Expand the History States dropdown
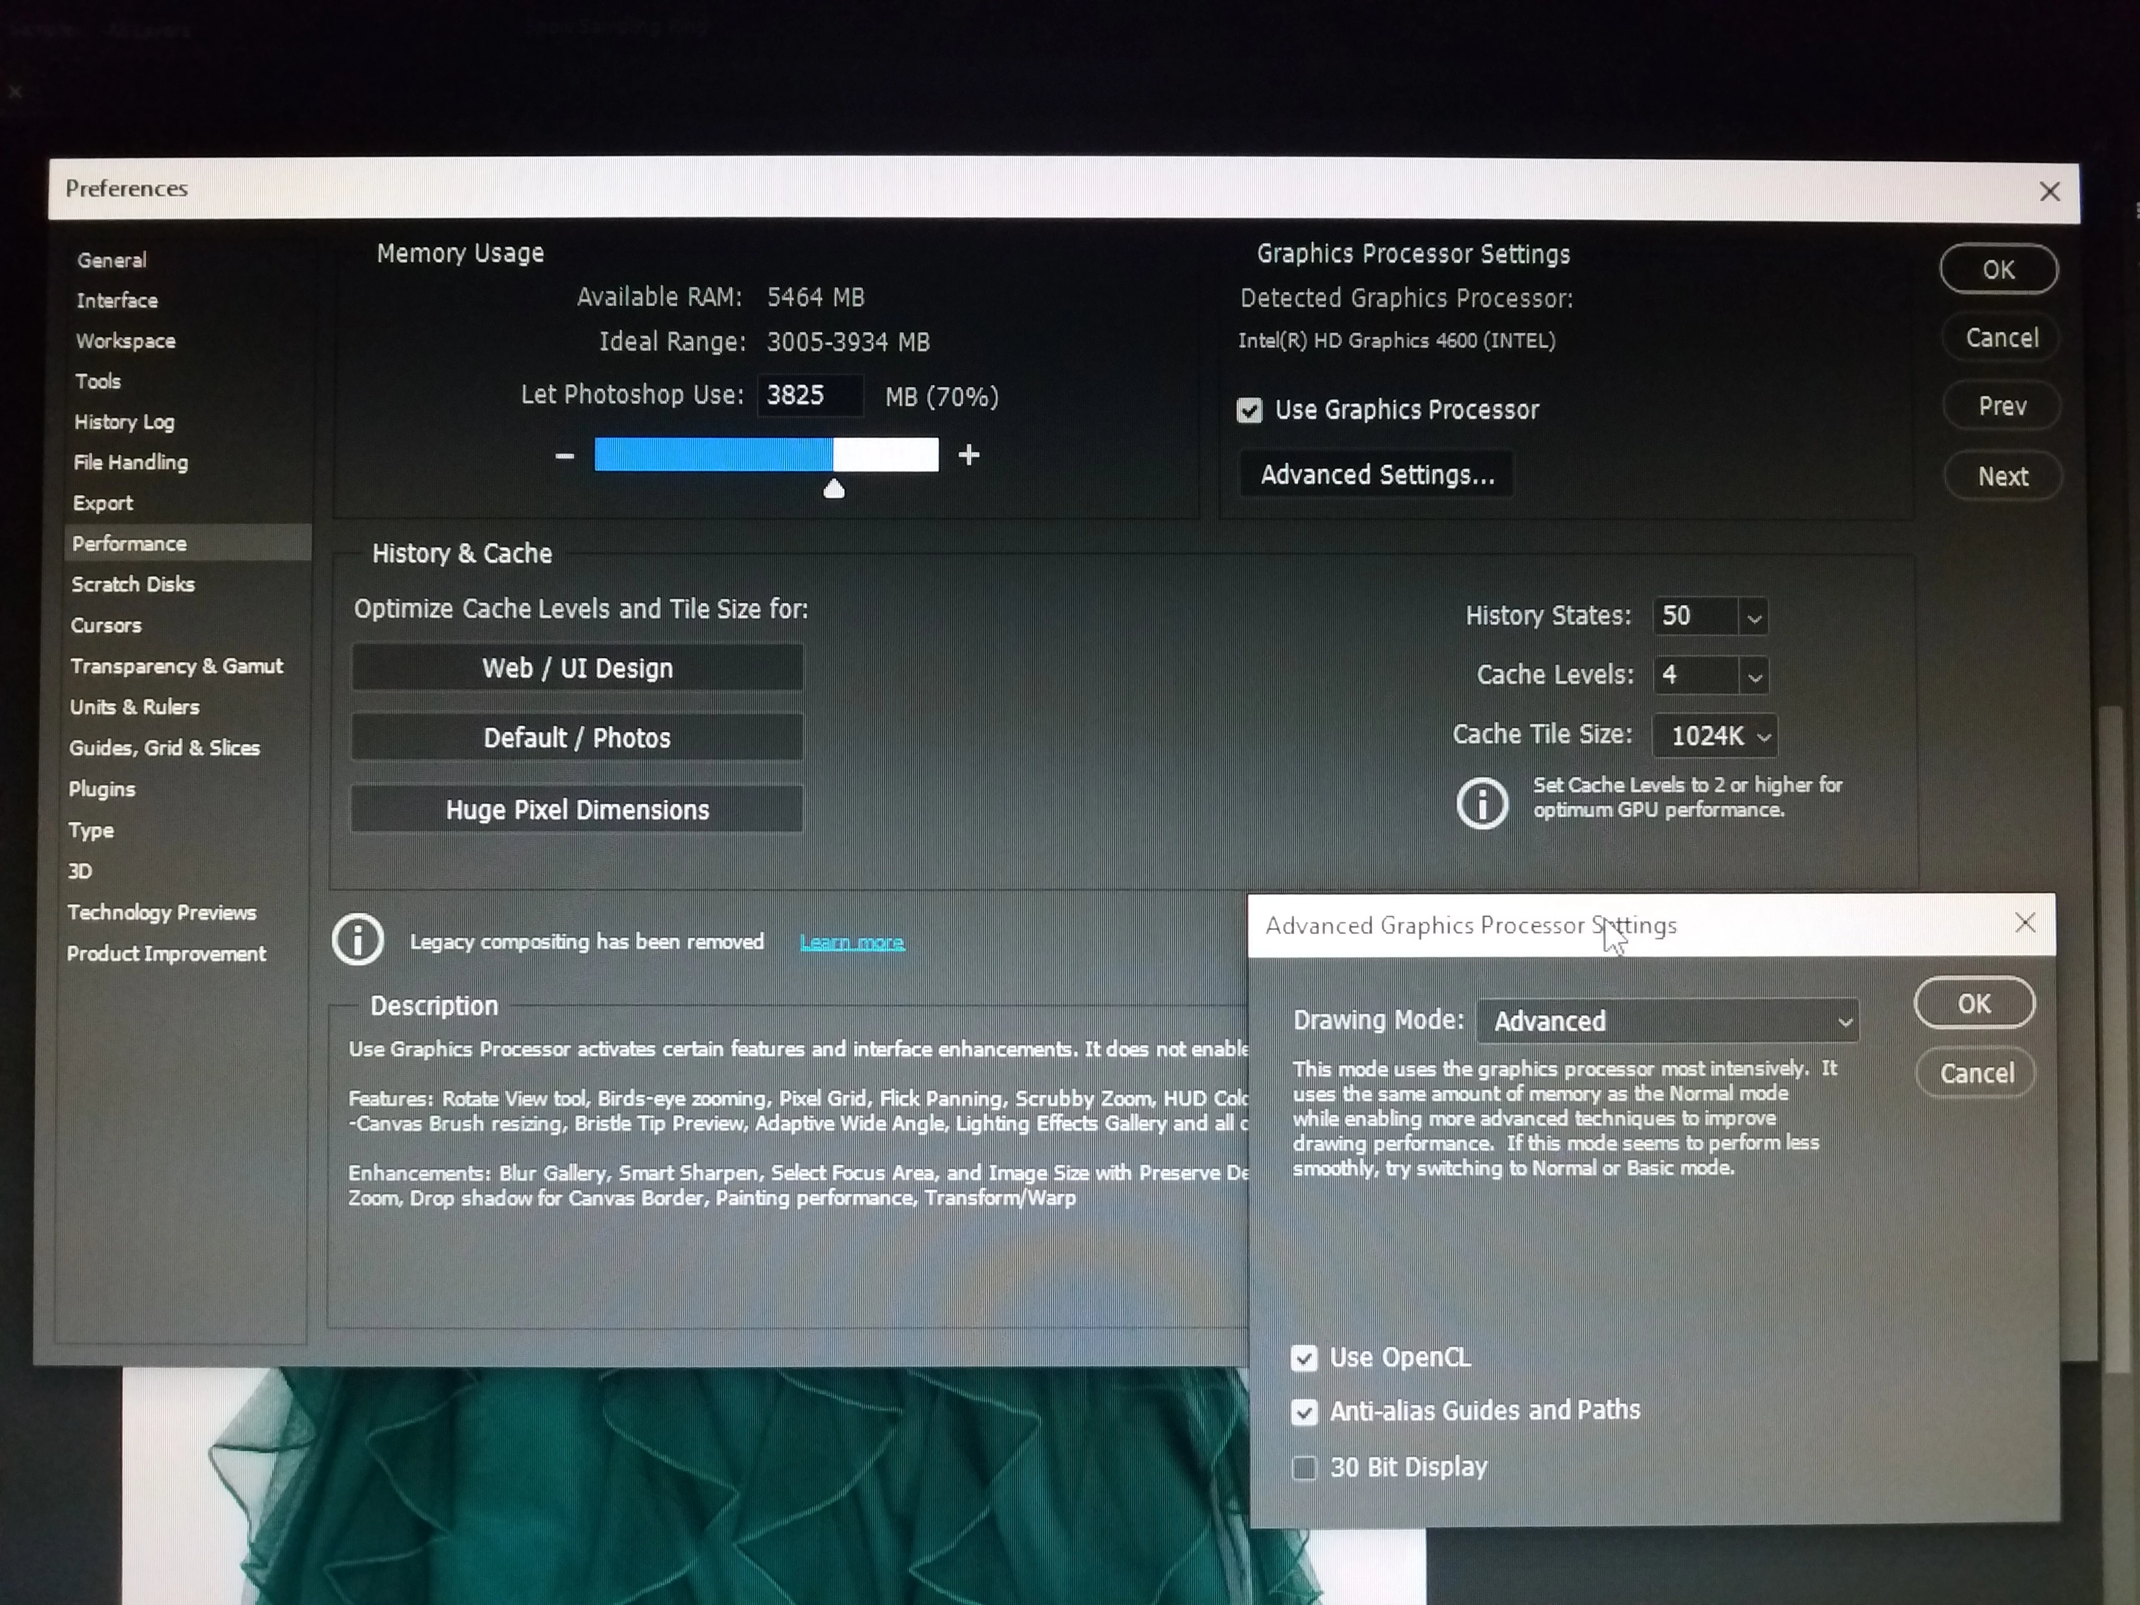This screenshot has height=1605, width=2140. click(1753, 617)
